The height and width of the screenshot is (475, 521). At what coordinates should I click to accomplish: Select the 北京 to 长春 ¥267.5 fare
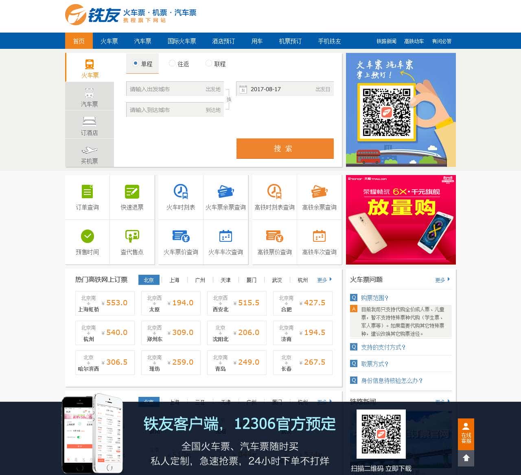tap(303, 363)
